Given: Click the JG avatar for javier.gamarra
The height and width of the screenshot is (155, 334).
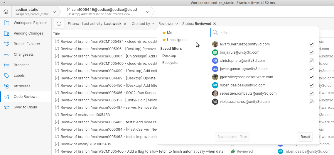Looking at the screenshot, I should click(215, 69).
